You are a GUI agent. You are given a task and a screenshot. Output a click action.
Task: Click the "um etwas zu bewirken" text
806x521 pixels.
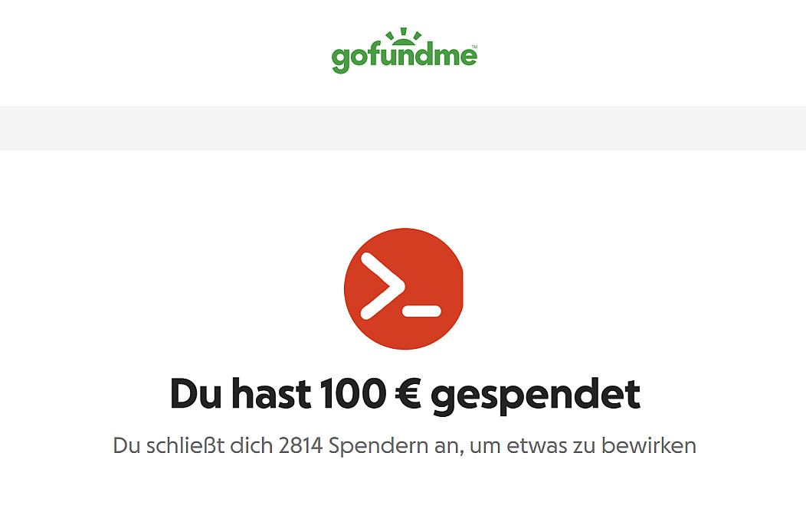[x=583, y=446]
